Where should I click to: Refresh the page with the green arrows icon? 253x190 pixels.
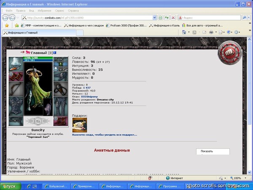coord(167,17)
